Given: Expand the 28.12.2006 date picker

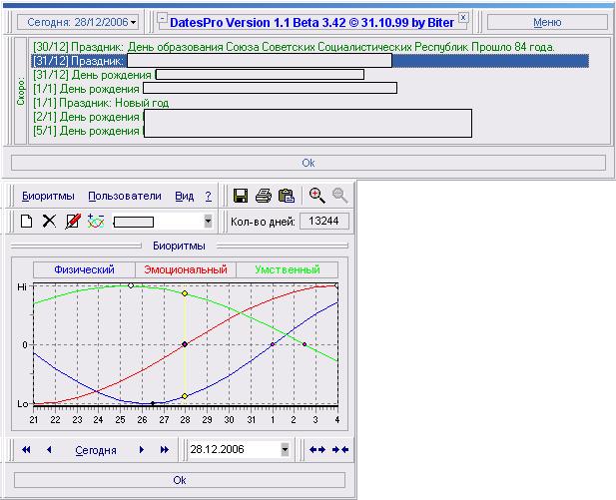Looking at the screenshot, I should (285, 450).
